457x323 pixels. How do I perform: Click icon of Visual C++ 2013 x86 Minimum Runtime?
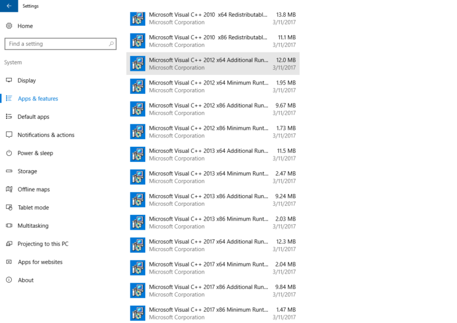(137, 223)
